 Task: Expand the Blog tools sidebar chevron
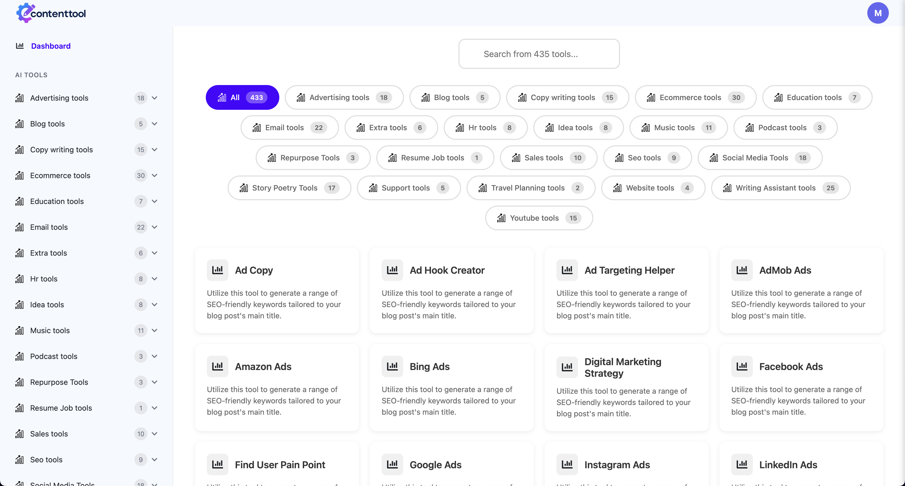point(155,124)
